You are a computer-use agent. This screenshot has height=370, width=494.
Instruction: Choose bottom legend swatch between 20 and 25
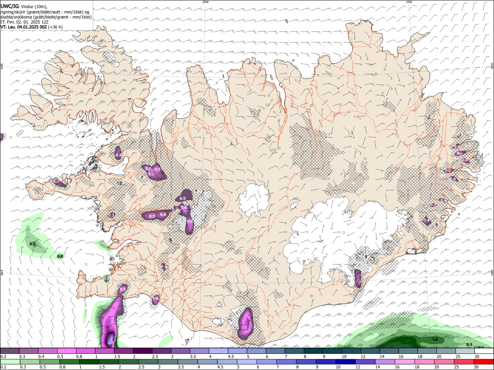point(444,362)
